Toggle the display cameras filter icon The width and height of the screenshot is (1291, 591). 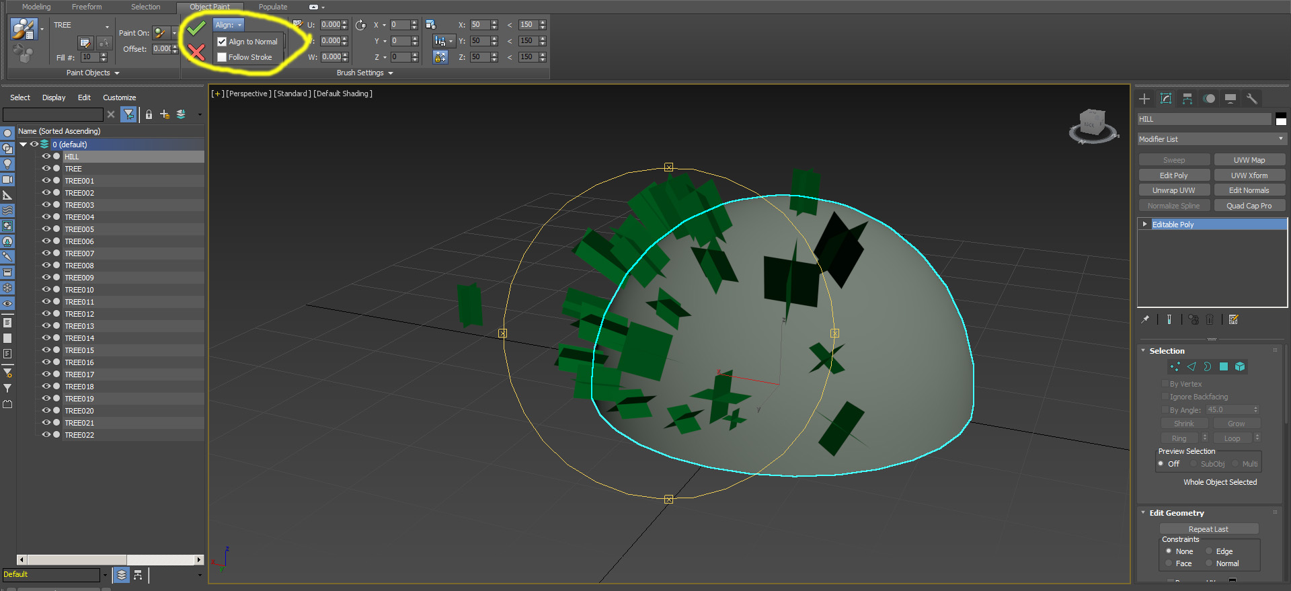coord(7,180)
